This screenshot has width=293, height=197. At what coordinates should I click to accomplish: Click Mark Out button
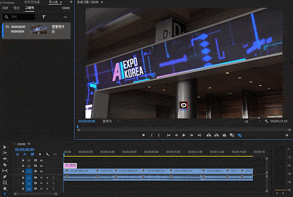tap(159, 135)
